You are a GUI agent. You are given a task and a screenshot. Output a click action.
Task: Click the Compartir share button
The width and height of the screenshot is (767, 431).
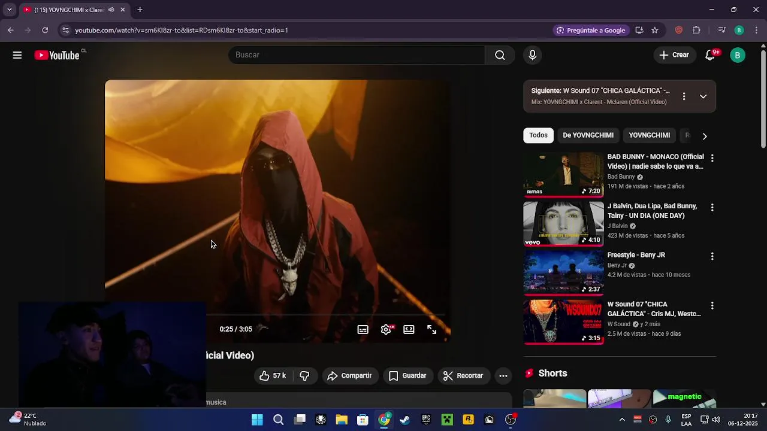350,376
